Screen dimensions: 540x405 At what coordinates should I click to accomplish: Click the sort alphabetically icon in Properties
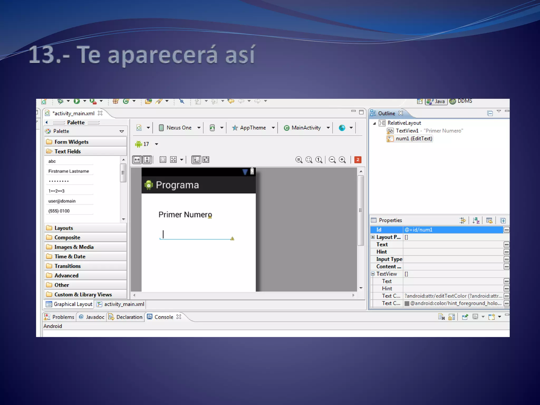tap(476, 220)
